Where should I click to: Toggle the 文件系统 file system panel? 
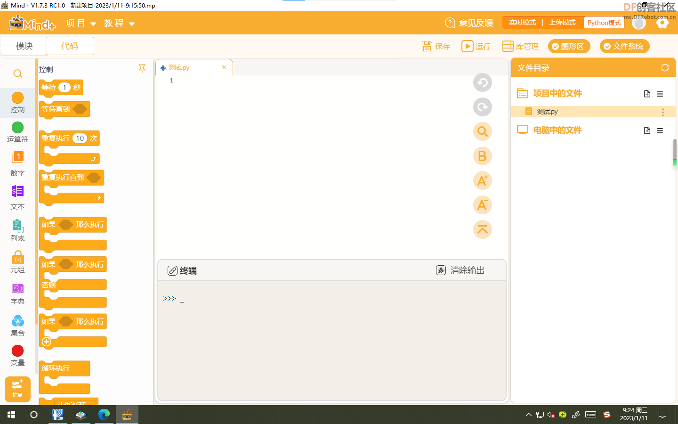(x=624, y=46)
